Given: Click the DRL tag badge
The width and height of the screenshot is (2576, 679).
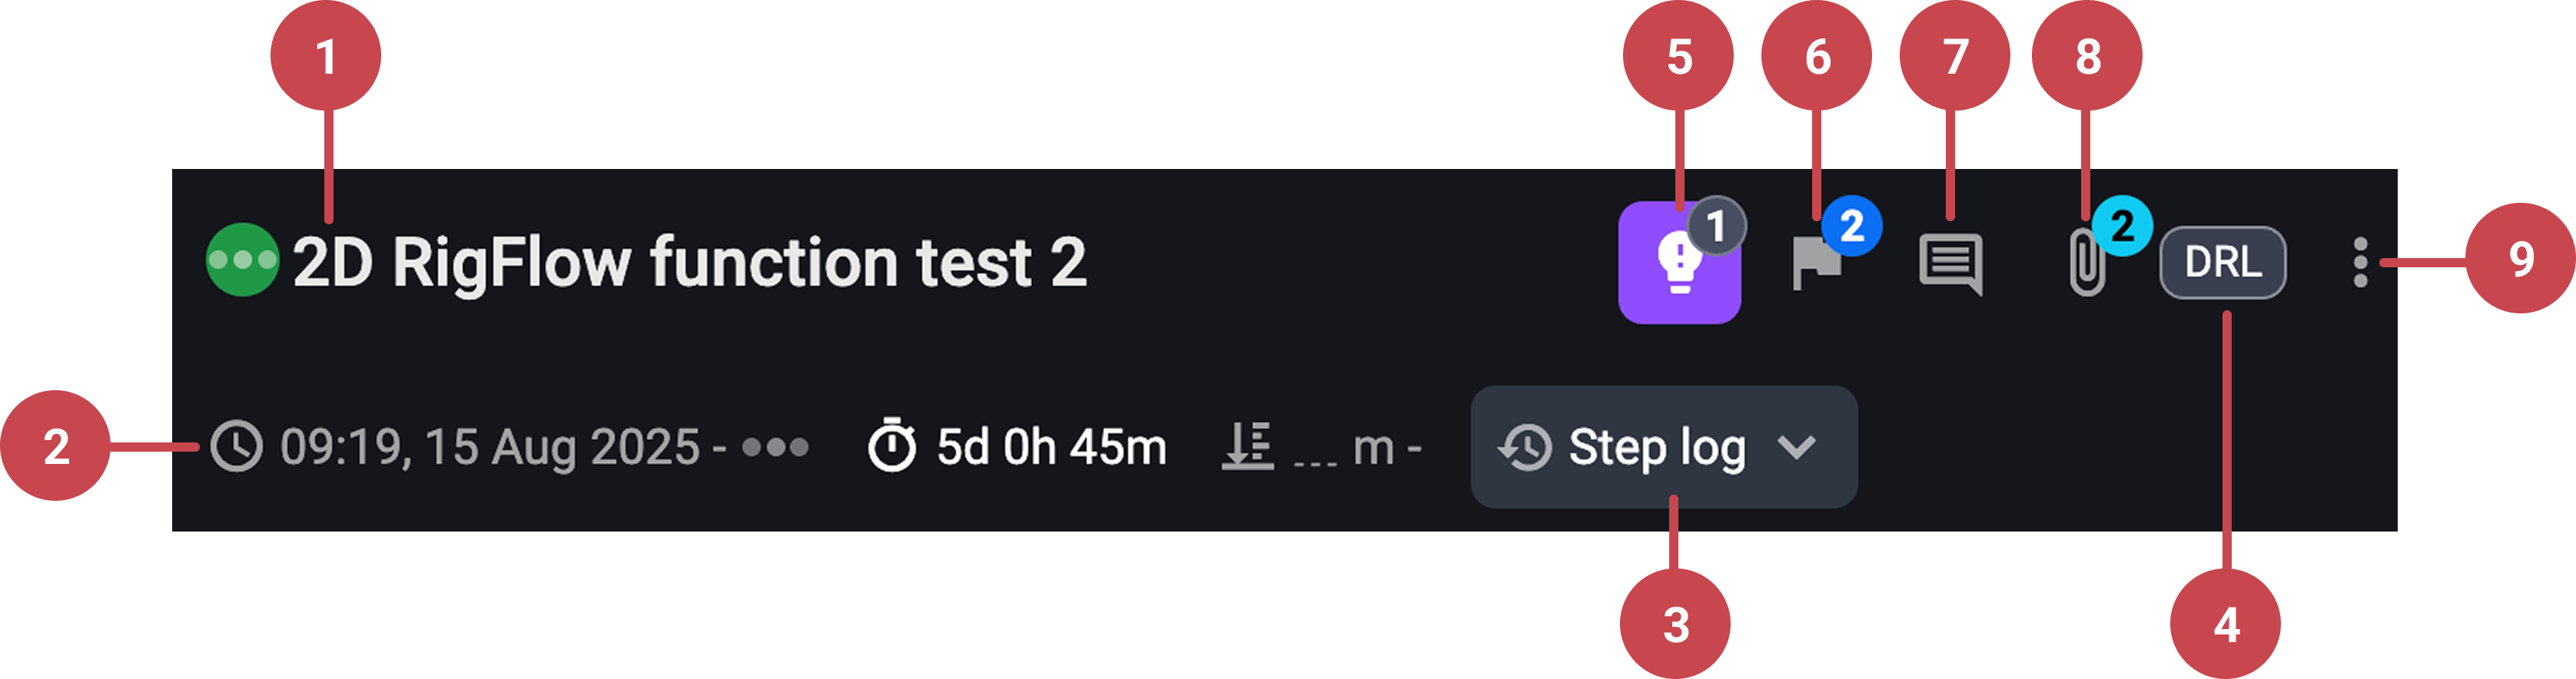Looking at the screenshot, I should (x=2222, y=263).
